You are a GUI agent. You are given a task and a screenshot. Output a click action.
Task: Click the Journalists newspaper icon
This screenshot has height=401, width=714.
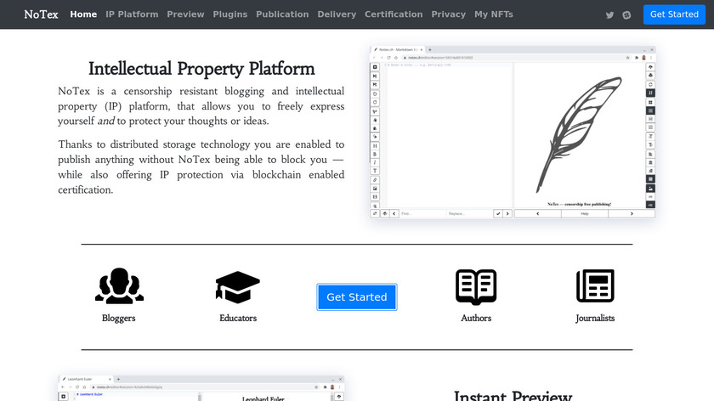click(x=595, y=285)
